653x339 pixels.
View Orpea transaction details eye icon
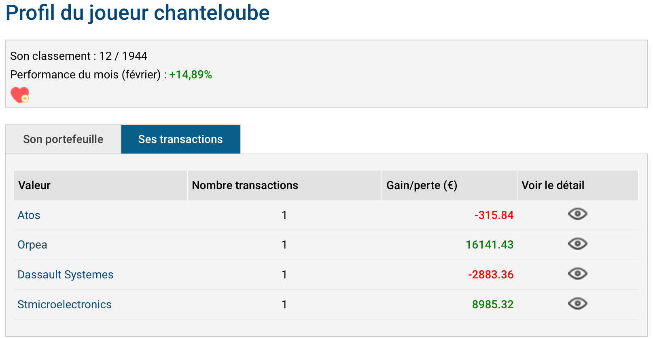click(x=577, y=244)
